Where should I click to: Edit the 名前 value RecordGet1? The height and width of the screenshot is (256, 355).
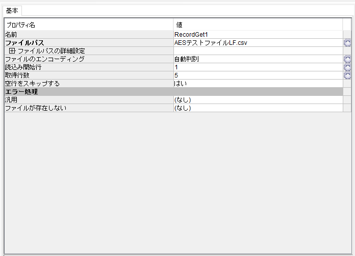(258, 35)
